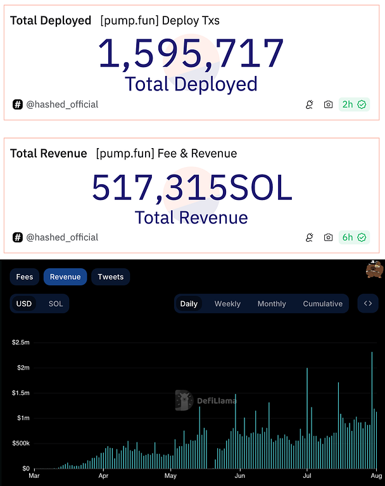Click the $500k y-axis label
This screenshot has height=486, width=385.
[21, 443]
